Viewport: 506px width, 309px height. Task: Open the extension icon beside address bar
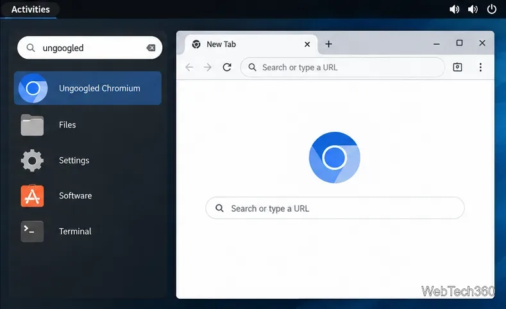coord(457,67)
